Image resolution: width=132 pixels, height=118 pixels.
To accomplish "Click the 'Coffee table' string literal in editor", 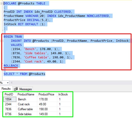I will point(36,57).
